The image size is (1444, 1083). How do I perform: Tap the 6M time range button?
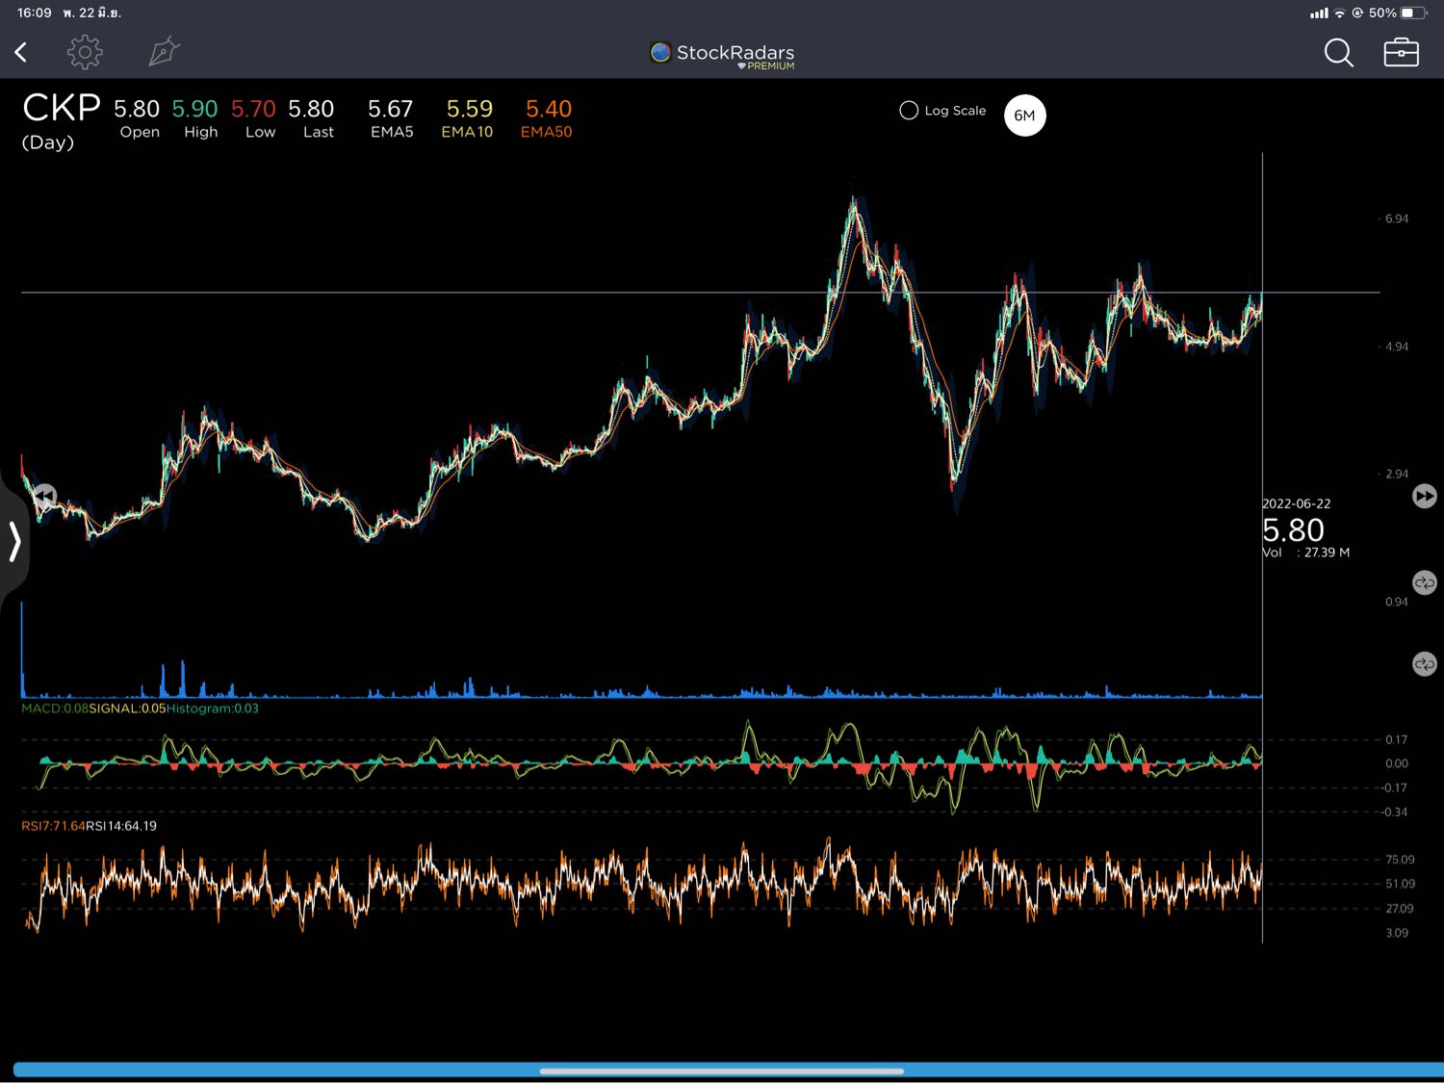tap(1024, 116)
